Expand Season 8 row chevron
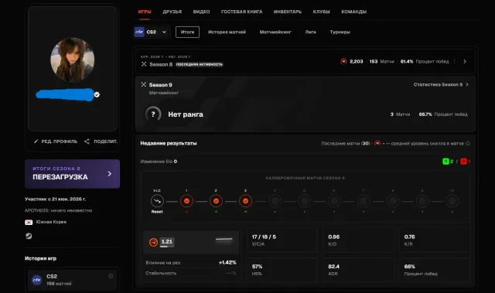The height and width of the screenshot is (293, 495). pyautogui.click(x=465, y=62)
